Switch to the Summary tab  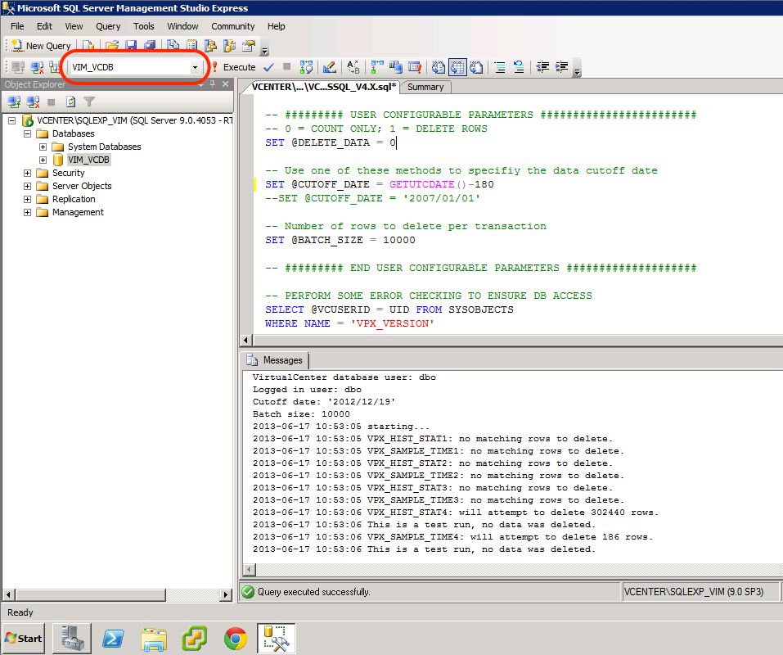tap(425, 87)
